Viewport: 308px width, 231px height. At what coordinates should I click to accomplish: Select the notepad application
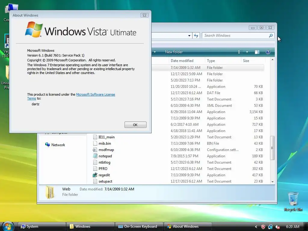tap(105, 156)
